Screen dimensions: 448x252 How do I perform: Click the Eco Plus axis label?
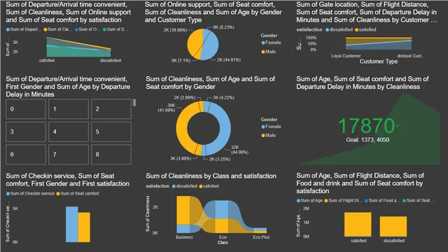[x=261, y=237]
